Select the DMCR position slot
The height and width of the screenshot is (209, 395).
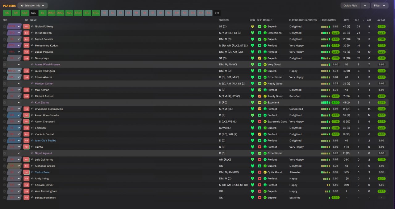coord(52,13)
